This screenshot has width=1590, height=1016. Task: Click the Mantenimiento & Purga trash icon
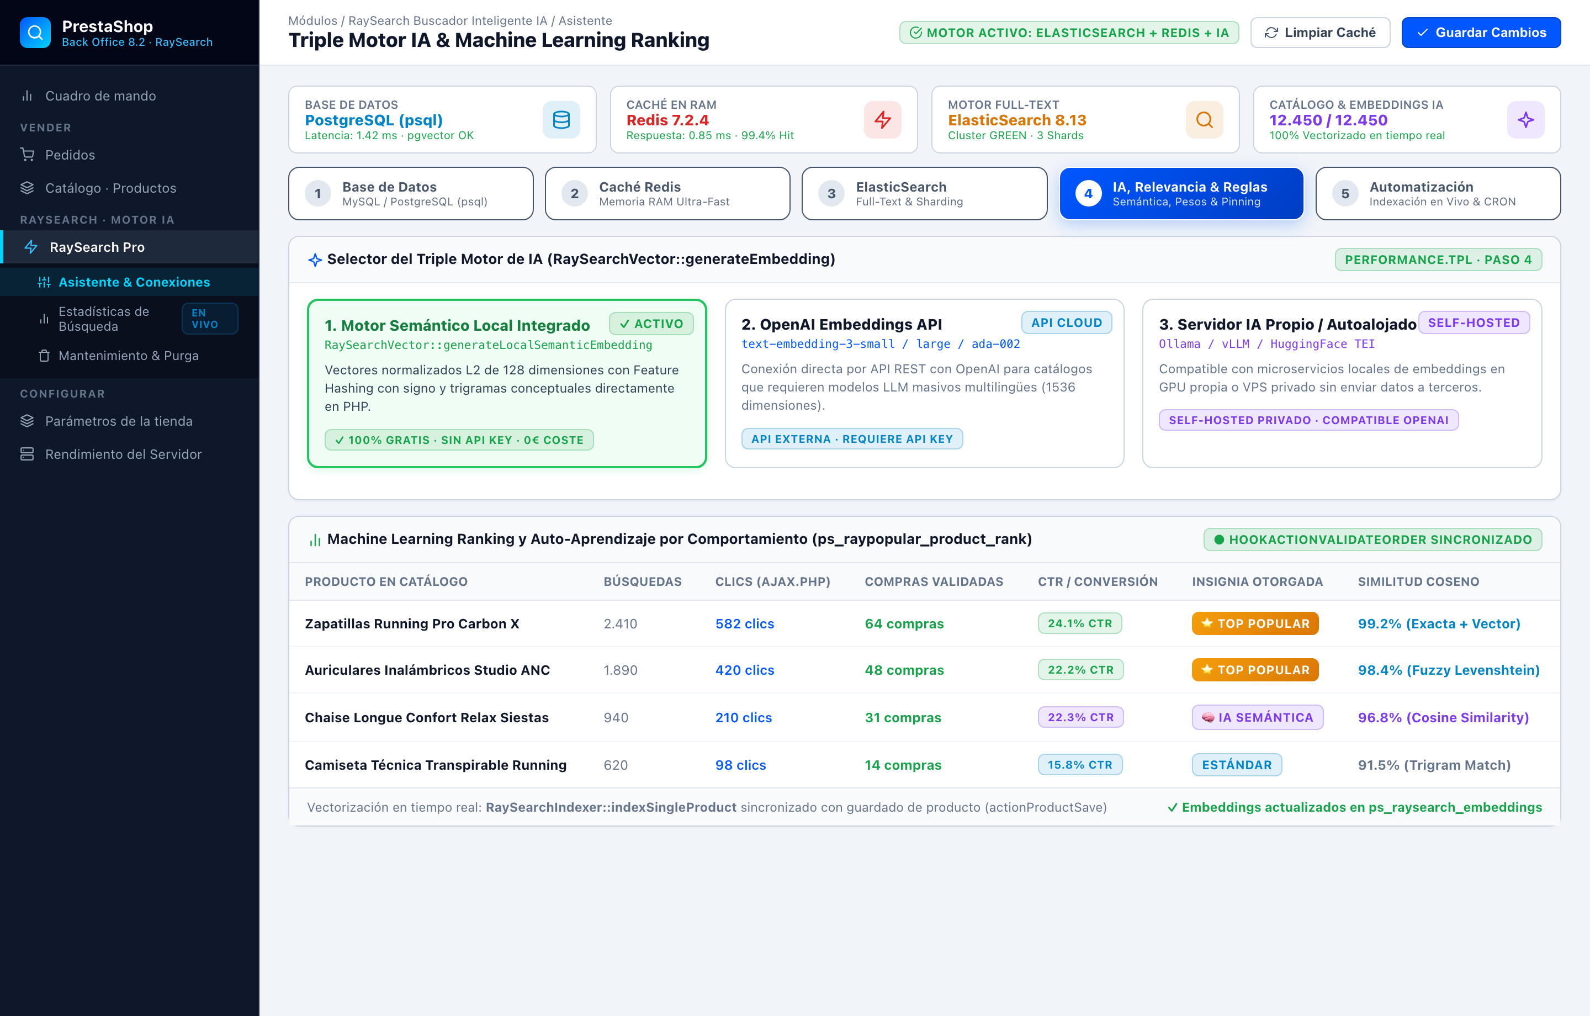(44, 356)
